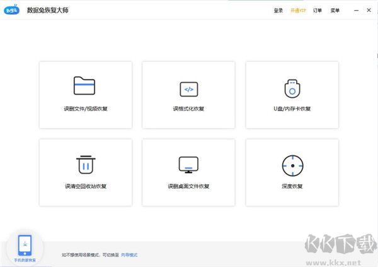Close the data recovery window
Viewport: 378px width, 267px height.
click(369, 10)
